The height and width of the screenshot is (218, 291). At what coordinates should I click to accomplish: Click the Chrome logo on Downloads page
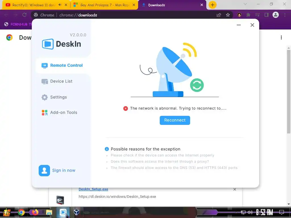(x=9, y=37)
